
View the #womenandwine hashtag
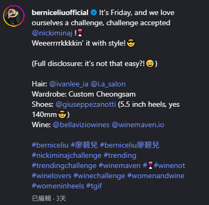pyautogui.click(x=156, y=176)
